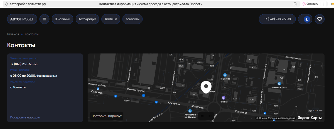The image size is (334, 129).
Task: Click the г. Тольятти address text
Action: pos(18,87)
